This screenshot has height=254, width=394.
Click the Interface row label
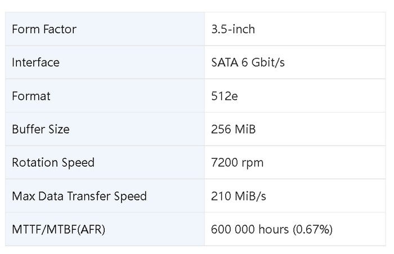point(35,62)
